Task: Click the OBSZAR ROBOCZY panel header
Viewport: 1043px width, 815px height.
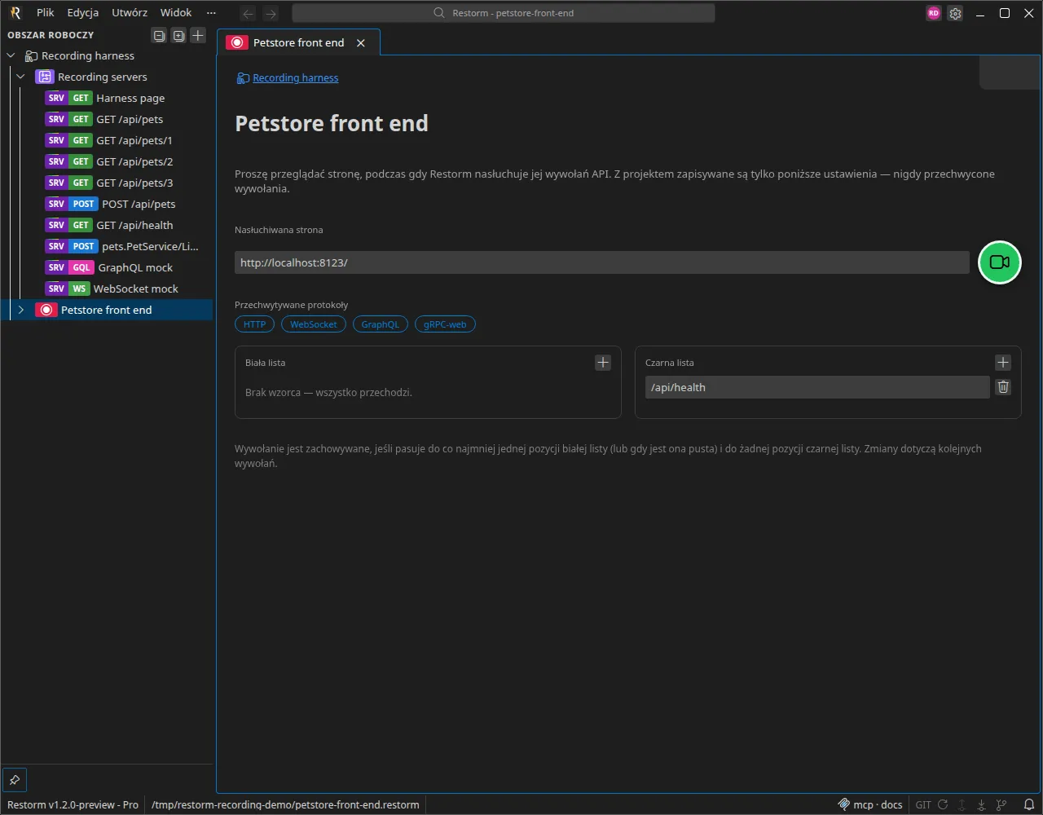Action: [51, 35]
